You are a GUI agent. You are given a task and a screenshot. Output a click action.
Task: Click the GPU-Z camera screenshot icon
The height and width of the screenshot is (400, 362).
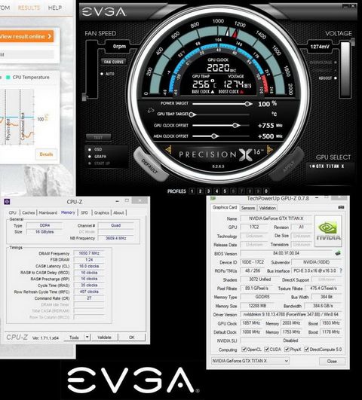click(341, 207)
